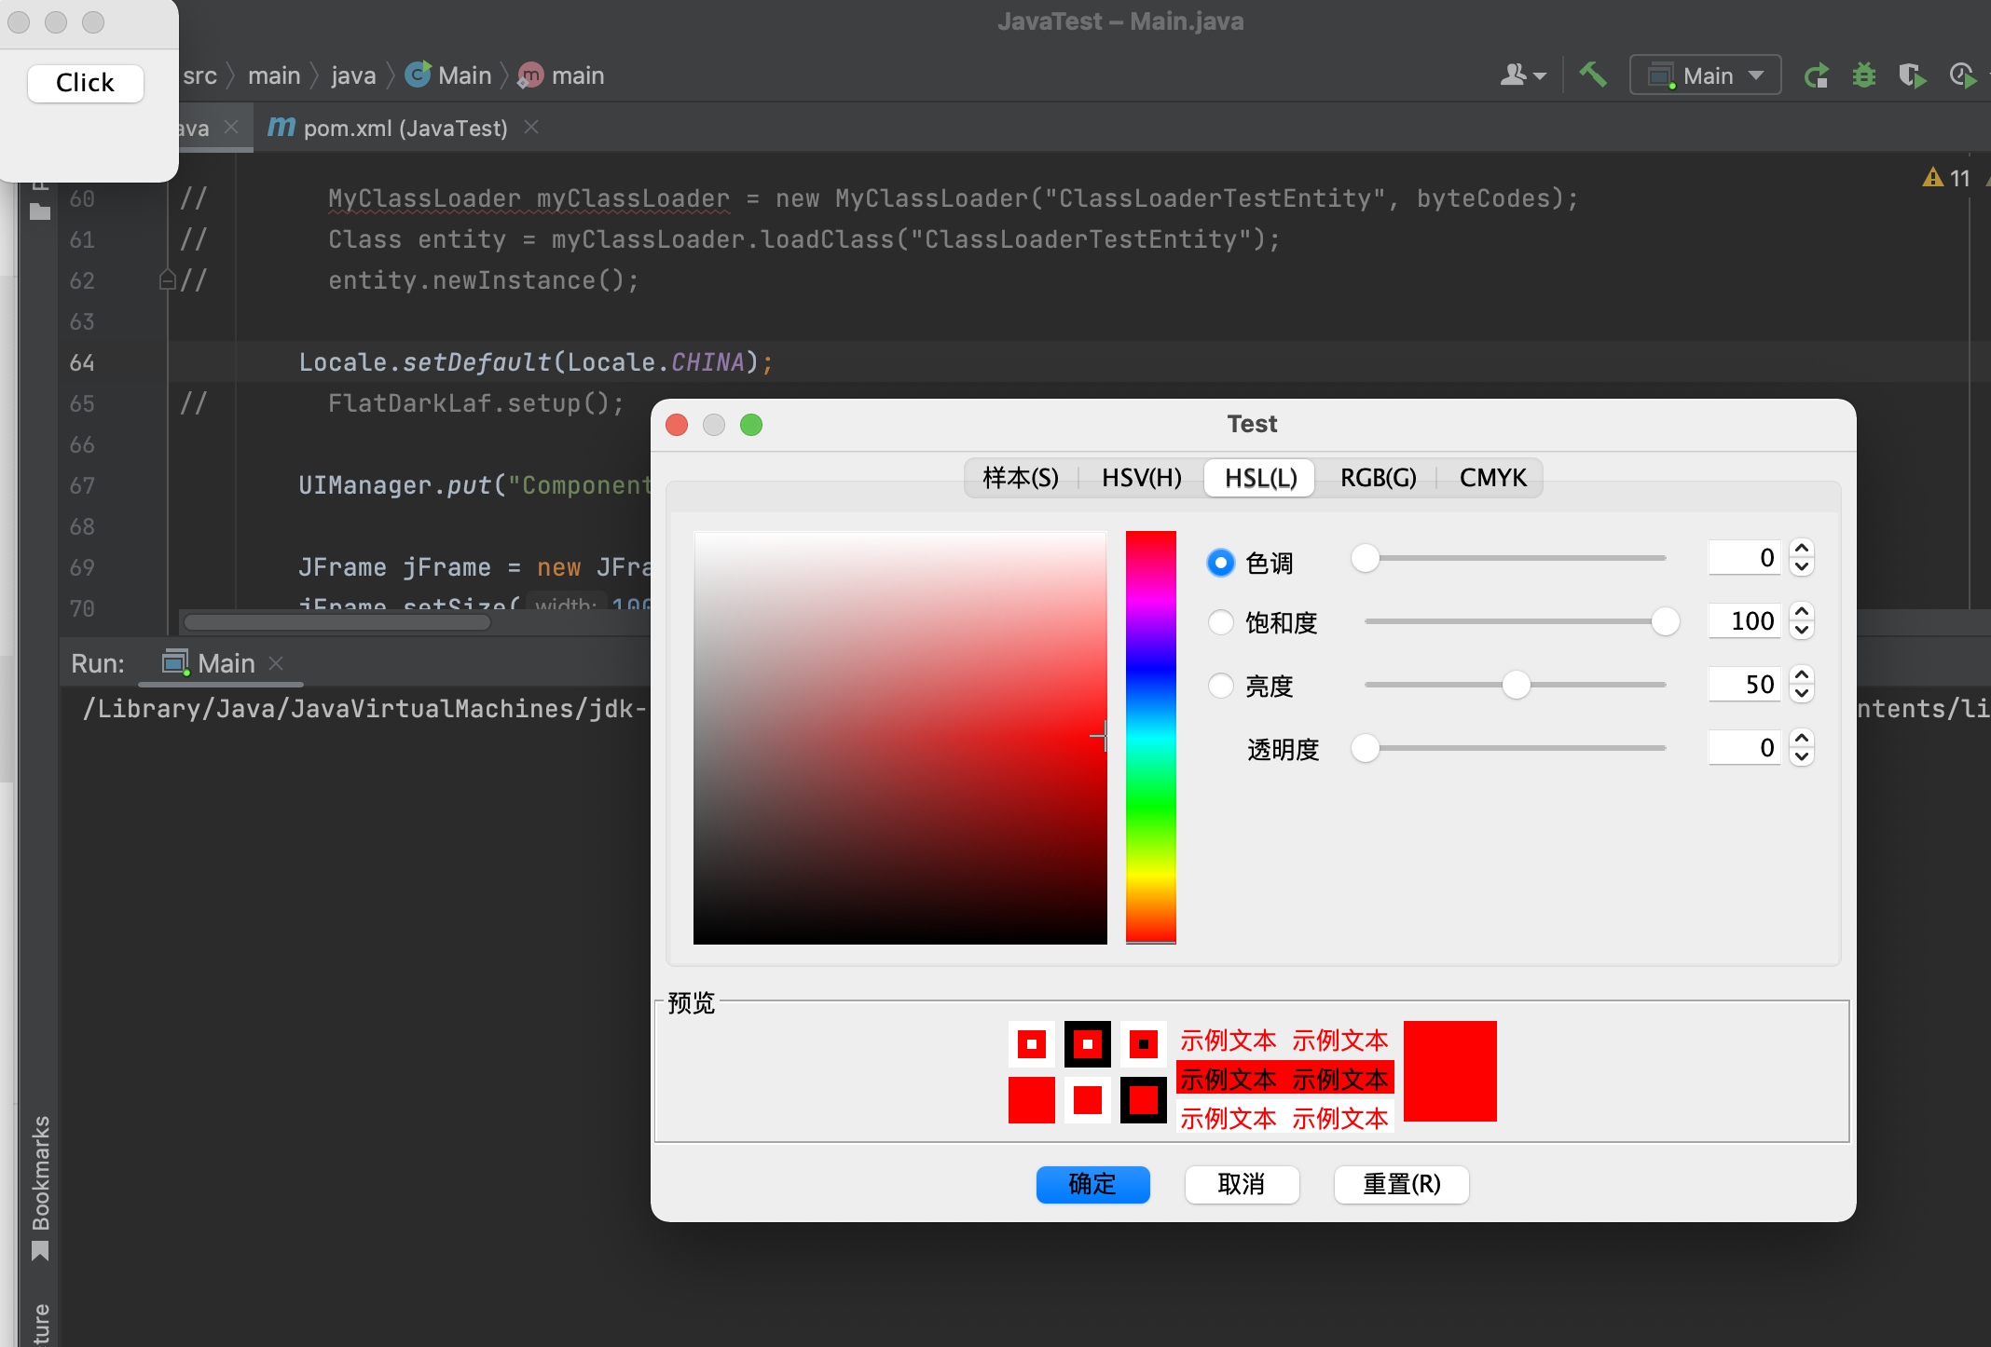Screen dimensions: 1991x1347
Task: Click the collaboration users icon in toolbar
Action: [x=1515, y=75]
